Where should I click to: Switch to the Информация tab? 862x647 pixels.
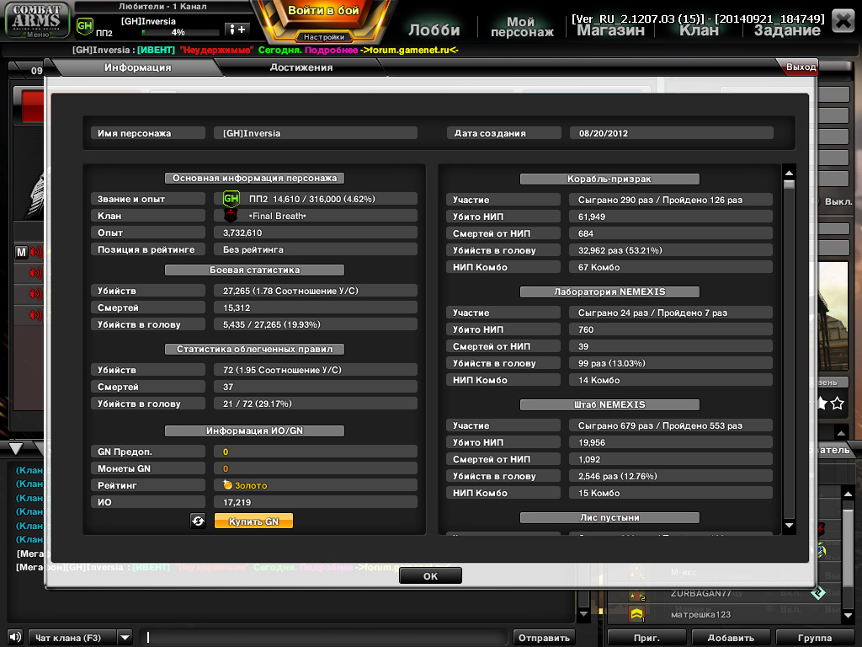coord(137,67)
